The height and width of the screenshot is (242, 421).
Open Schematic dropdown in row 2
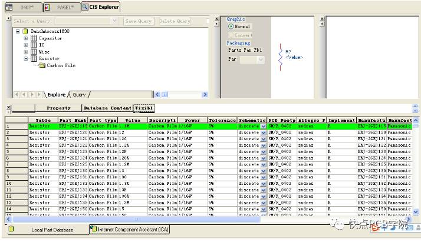tap(263, 132)
